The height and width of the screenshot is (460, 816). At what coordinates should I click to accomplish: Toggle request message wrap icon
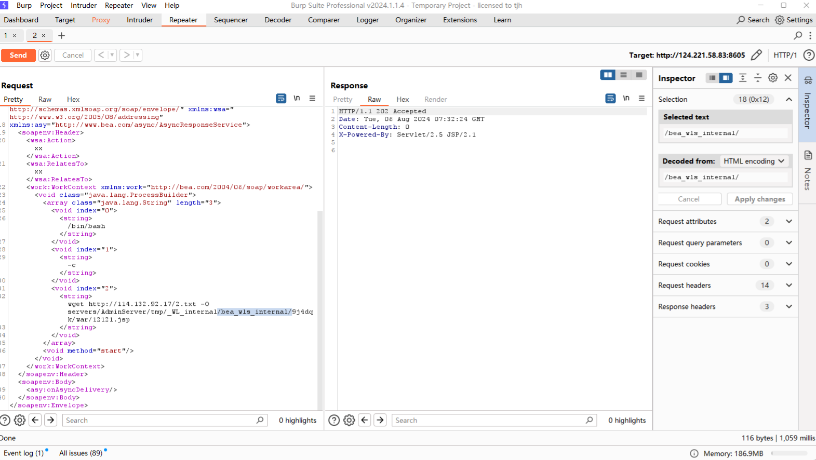point(281,98)
